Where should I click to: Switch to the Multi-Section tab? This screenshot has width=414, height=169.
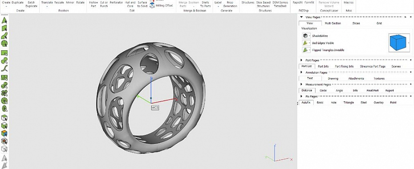tap(333, 23)
